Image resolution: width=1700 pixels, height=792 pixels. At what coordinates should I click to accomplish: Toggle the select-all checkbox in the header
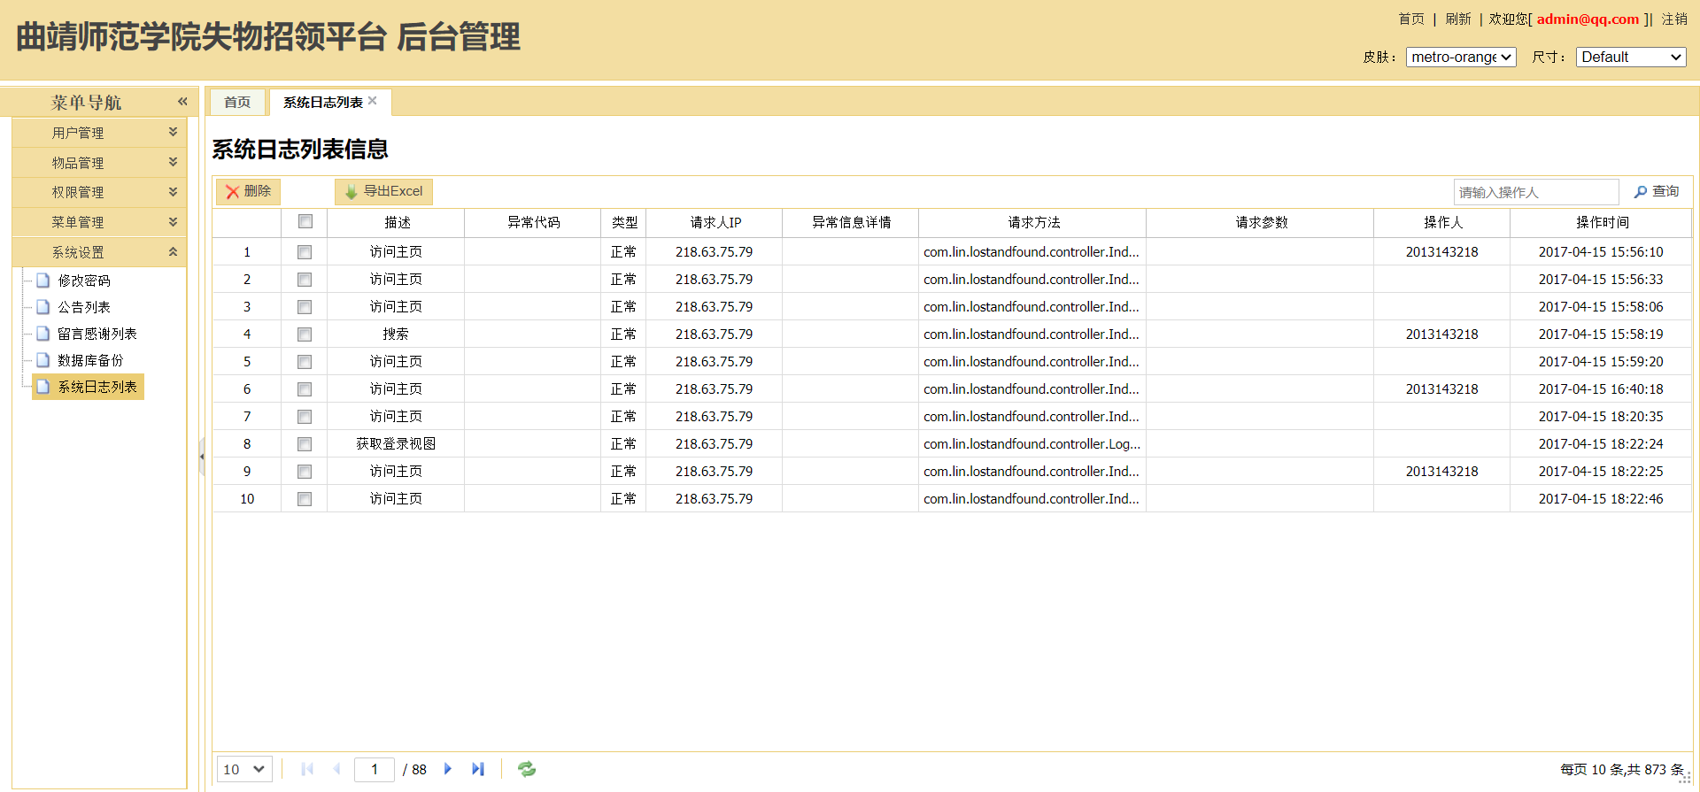[305, 221]
